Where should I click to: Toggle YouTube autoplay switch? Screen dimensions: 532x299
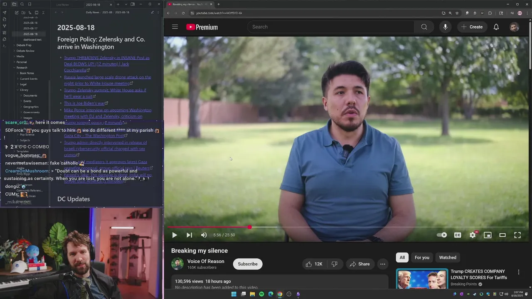[x=442, y=235]
